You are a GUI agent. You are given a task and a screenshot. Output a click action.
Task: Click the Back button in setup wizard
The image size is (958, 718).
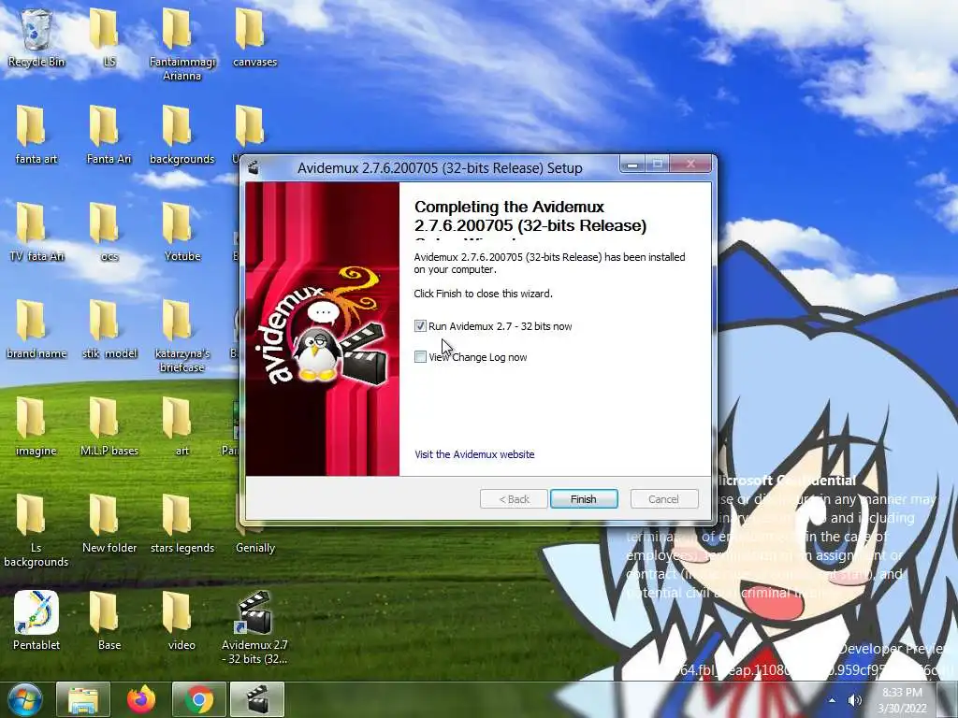514,499
